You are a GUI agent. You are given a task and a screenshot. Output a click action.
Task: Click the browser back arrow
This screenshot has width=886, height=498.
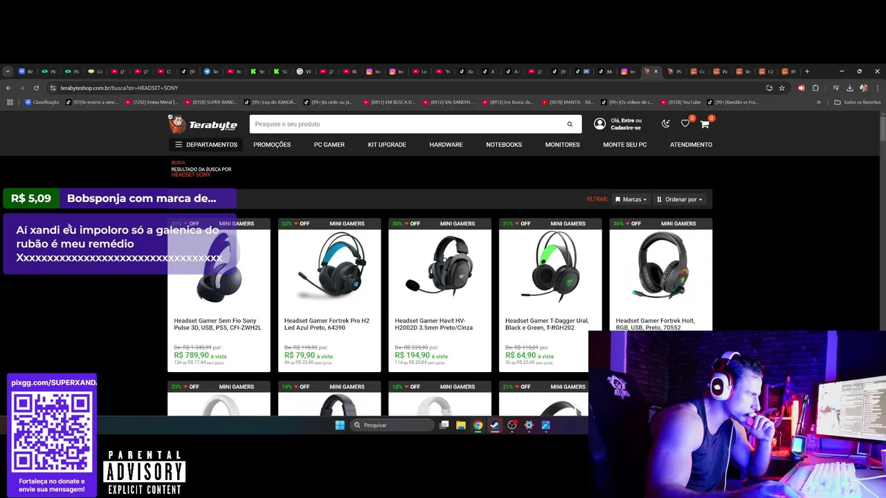click(8, 88)
